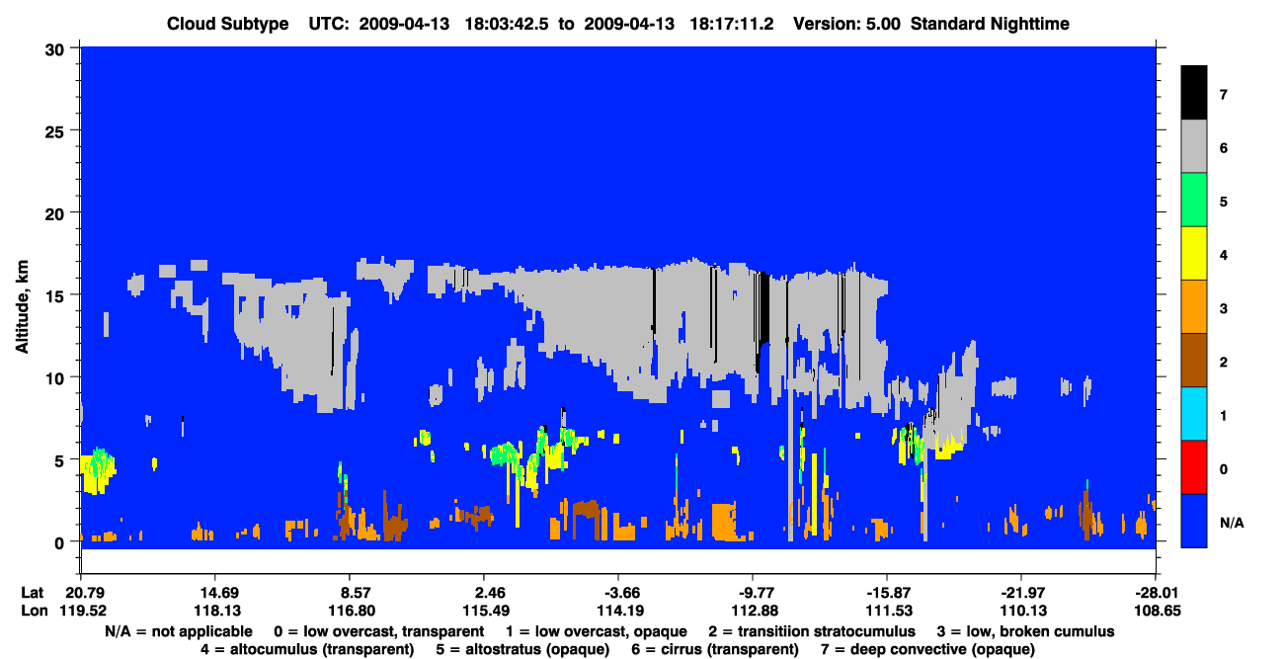1284x659 pixels.
Task: Click legend text '4 = altocumulus (transparent)'
Action: point(307,649)
